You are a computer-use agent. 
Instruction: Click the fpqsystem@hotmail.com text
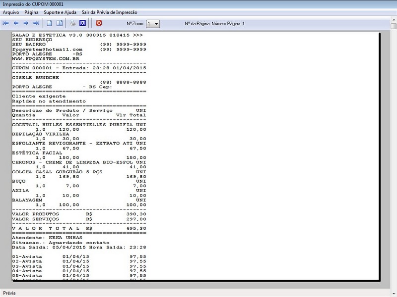click(x=47, y=49)
